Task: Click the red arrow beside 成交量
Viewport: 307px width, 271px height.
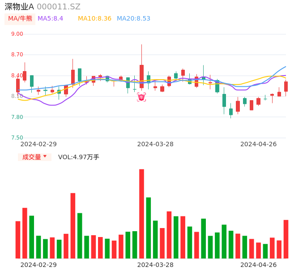Action: (x=45, y=157)
